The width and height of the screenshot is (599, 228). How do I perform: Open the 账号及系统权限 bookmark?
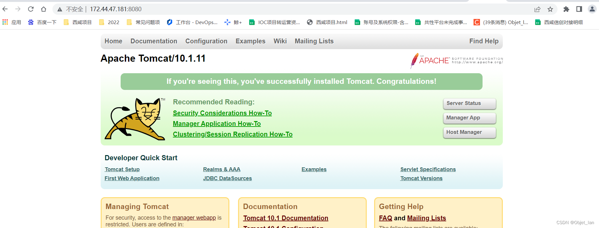coord(381,22)
